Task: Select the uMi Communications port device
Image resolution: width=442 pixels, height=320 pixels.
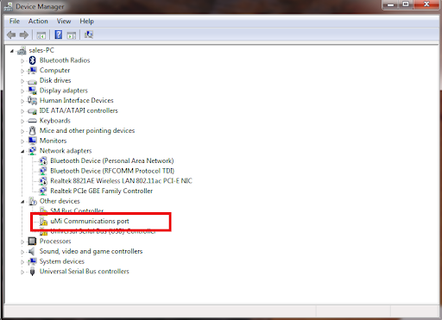Action: coord(90,221)
